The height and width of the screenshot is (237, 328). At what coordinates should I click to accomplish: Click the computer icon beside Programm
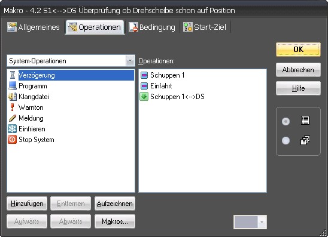(x=13, y=86)
